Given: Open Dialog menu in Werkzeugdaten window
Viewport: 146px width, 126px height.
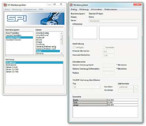Looking at the screenshot, I should [74, 9].
